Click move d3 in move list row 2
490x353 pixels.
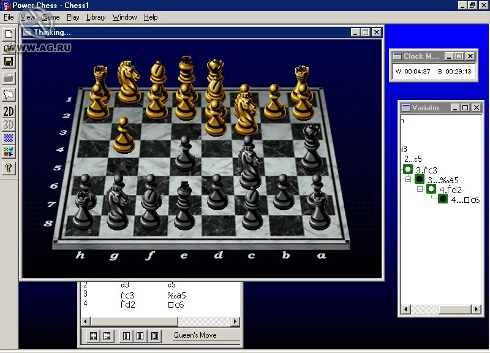tap(125, 285)
